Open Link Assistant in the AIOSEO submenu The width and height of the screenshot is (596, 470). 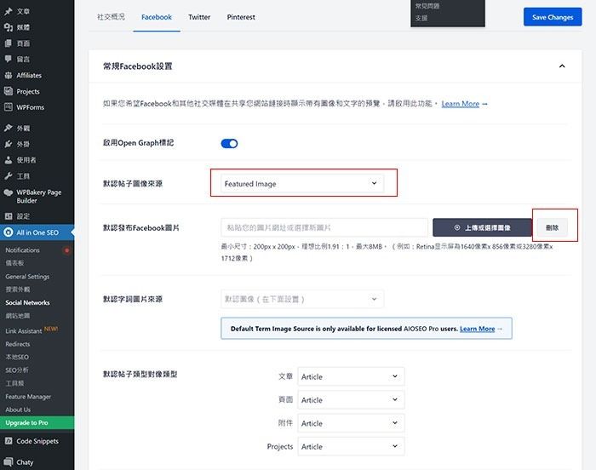coord(24,331)
